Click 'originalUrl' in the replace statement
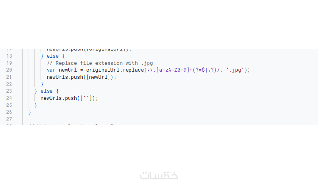The image size is (318, 183). click(103, 70)
